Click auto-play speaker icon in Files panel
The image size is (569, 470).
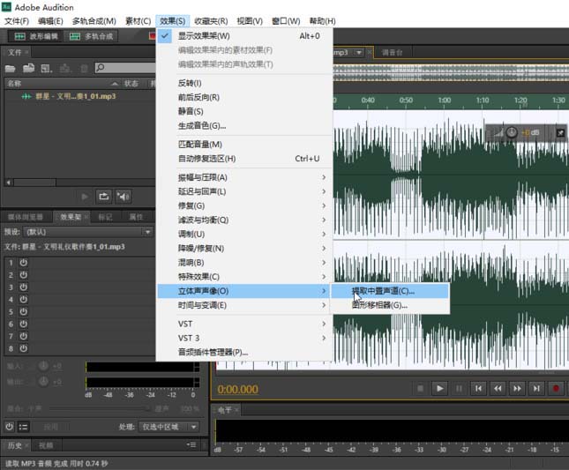(x=124, y=196)
